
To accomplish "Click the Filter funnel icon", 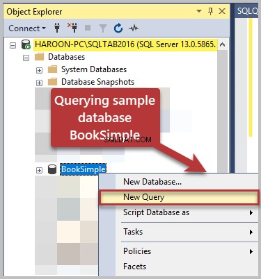I will click(103, 28).
